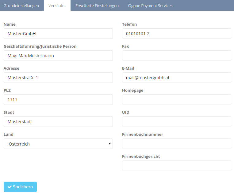Focus the Firmenbuchnummer field
This screenshot has height=196, width=234.
click(x=177, y=144)
